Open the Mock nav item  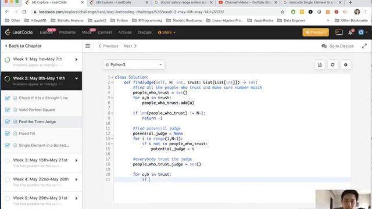point(87,33)
